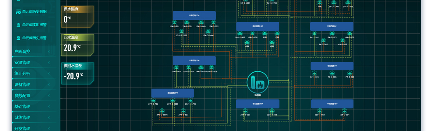Expand the 统计分析 menu chevron
The width and height of the screenshot is (440, 131).
point(49,74)
